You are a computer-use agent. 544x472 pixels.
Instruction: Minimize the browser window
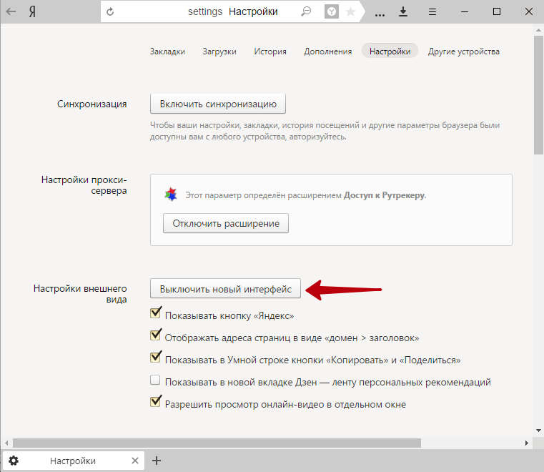point(465,11)
